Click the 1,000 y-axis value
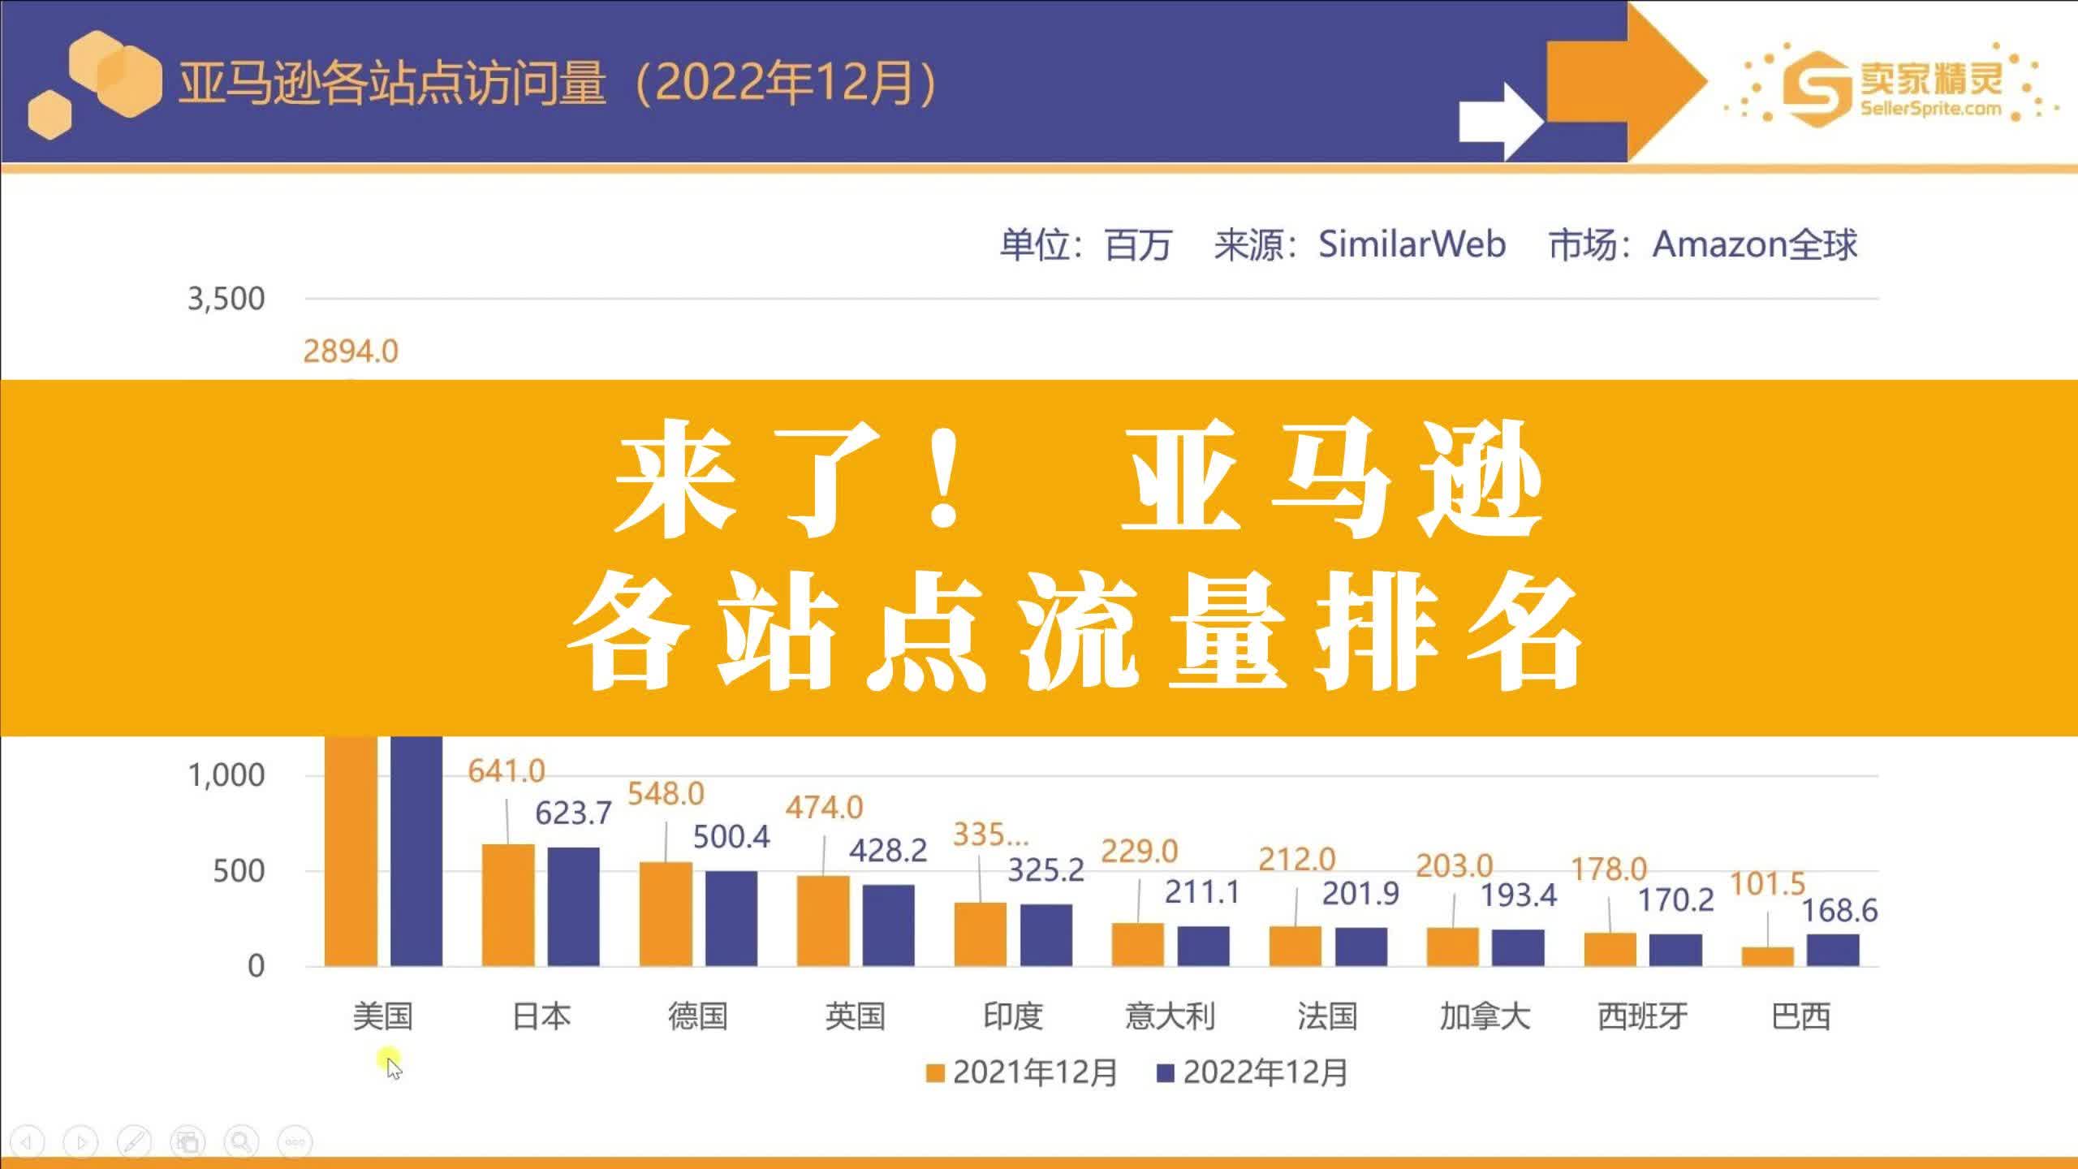The width and height of the screenshot is (2078, 1169). [226, 775]
